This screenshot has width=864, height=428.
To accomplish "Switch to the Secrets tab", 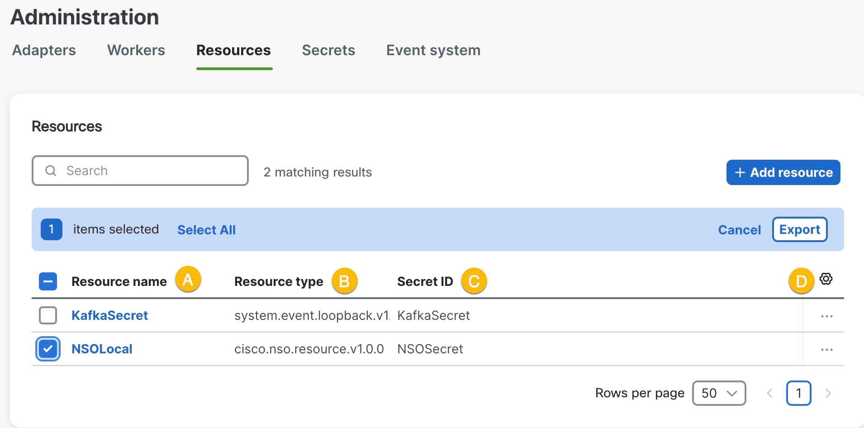I will [328, 50].
